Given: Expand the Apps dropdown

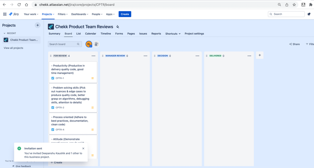Looking at the screenshot, I should click(x=110, y=14).
